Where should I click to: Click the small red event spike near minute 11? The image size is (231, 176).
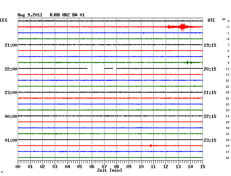(151, 146)
